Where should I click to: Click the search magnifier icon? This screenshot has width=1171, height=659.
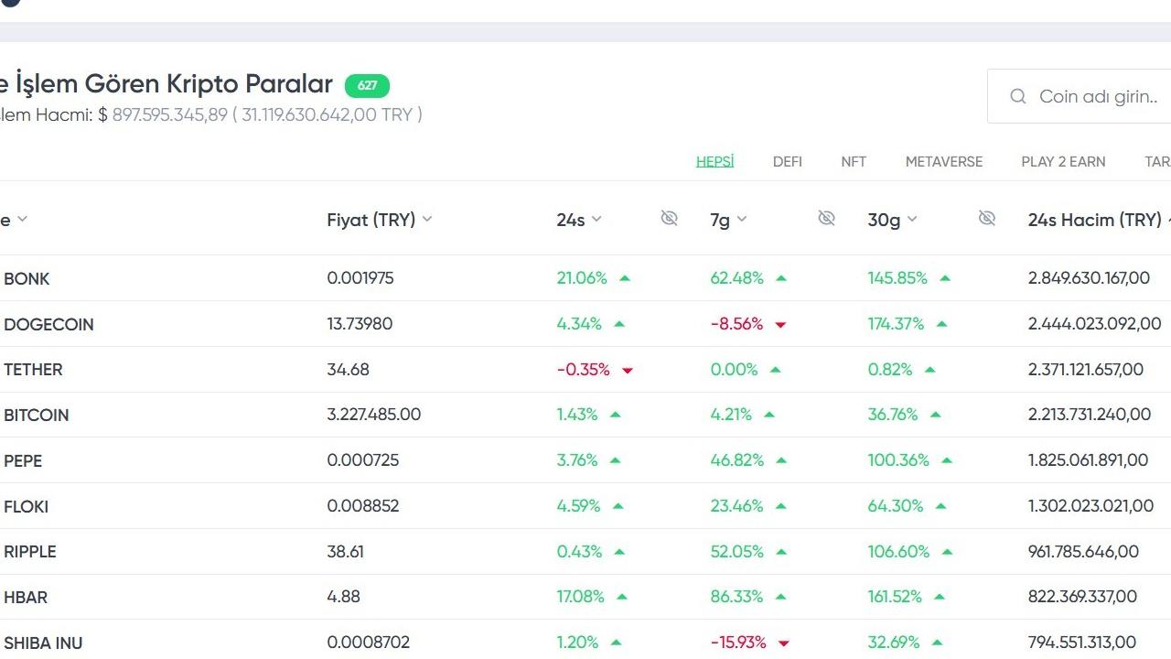pos(1017,96)
